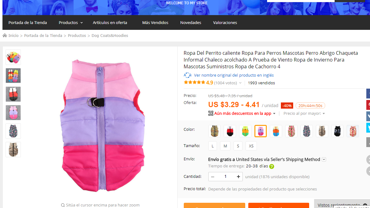This screenshot has height=208, width=370.
Task: Click the green delivery time help icon
Action: [272, 166]
